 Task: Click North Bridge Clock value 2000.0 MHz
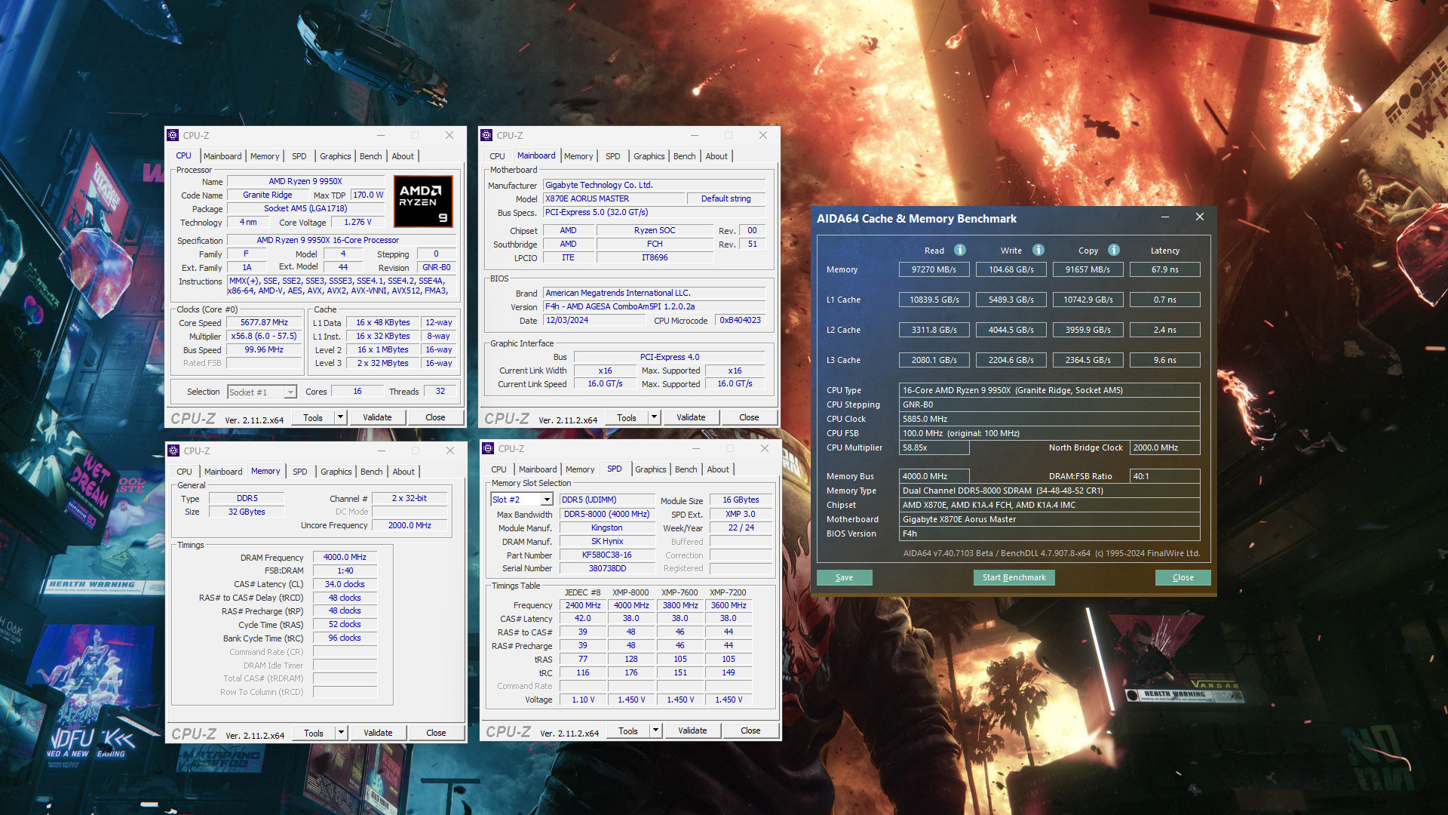[x=1165, y=447]
